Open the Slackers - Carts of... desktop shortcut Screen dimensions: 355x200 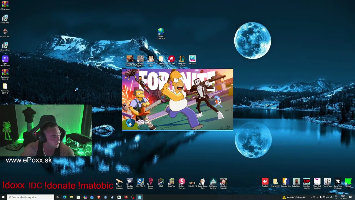coord(182,184)
